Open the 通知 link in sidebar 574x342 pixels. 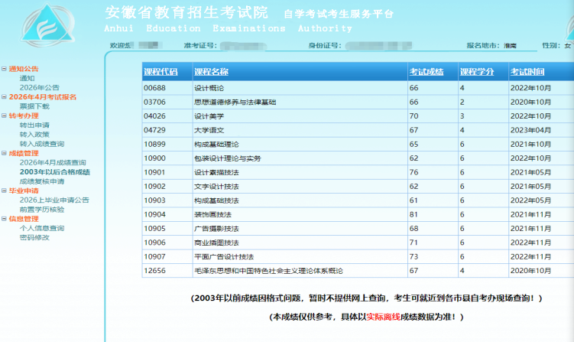click(x=27, y=78)
